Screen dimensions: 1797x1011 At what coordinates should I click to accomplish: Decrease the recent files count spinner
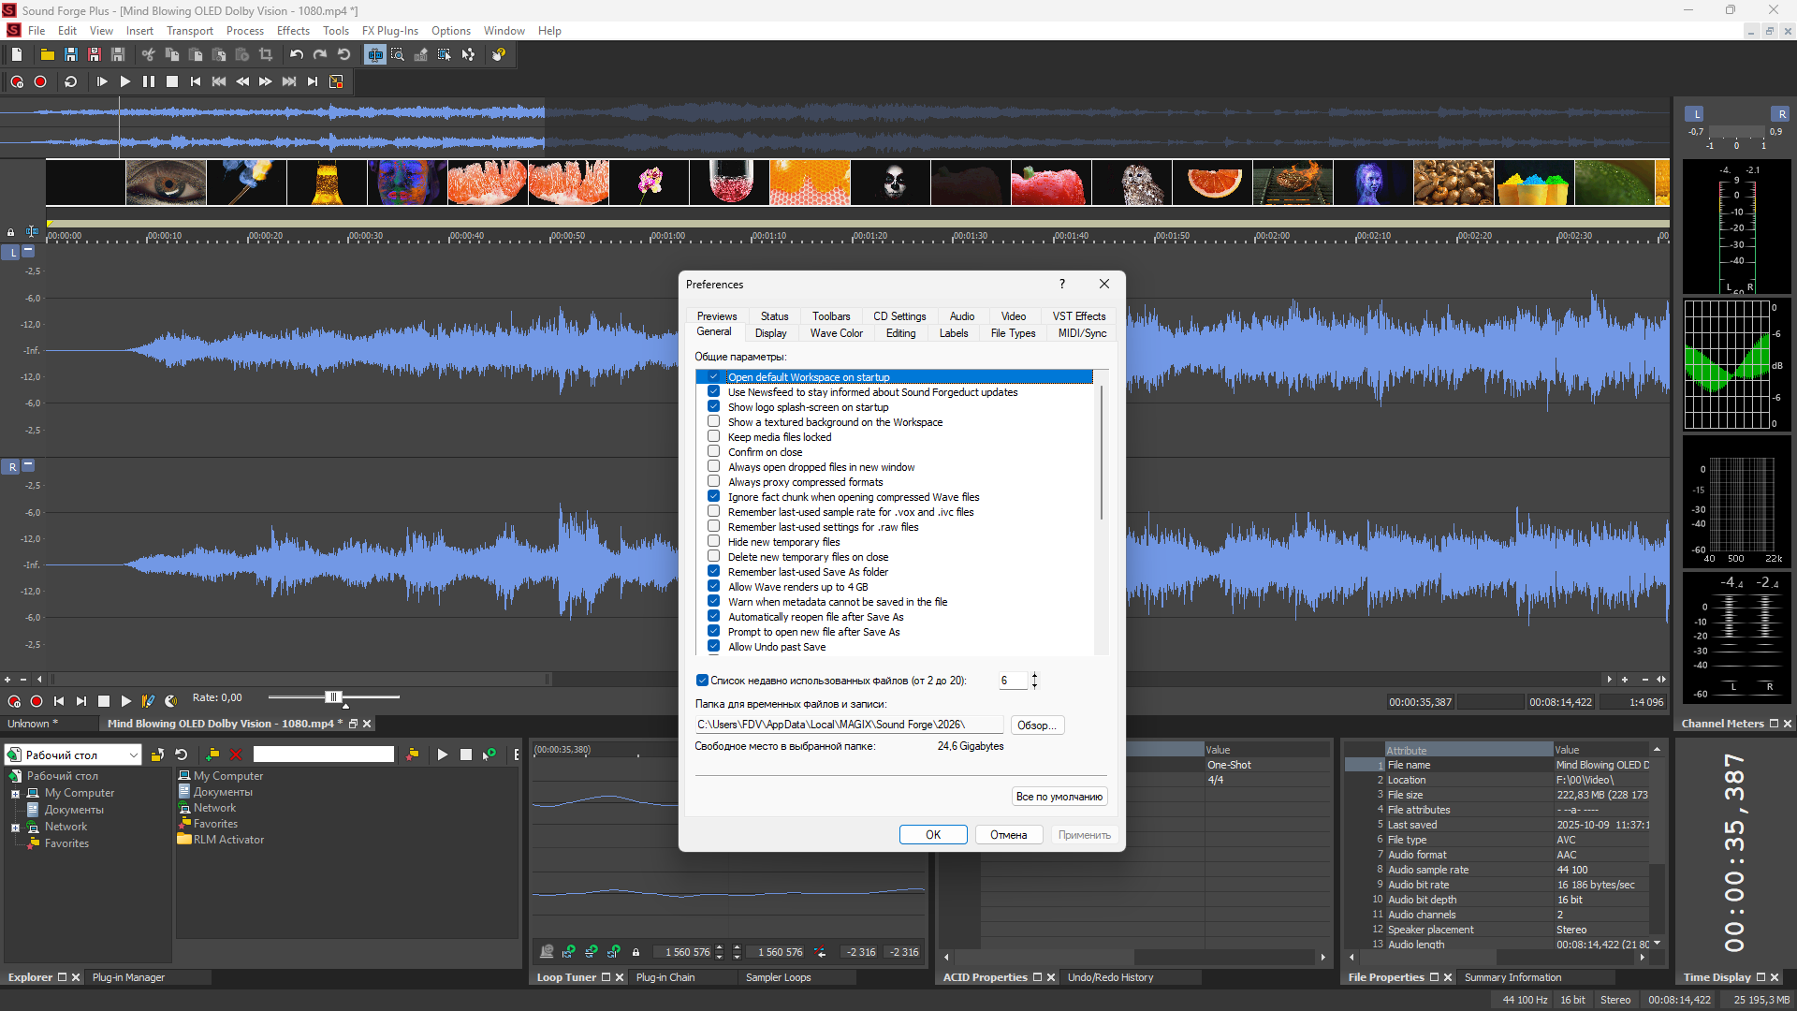(1034, 685)
